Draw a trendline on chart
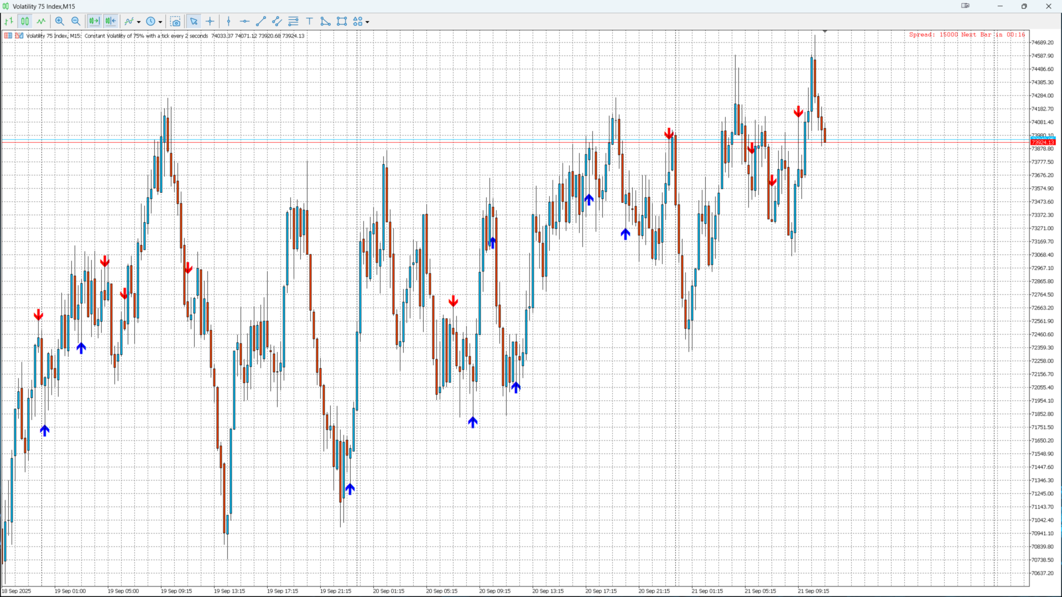Screen dimensions: 1062x597 pos(261,22)
